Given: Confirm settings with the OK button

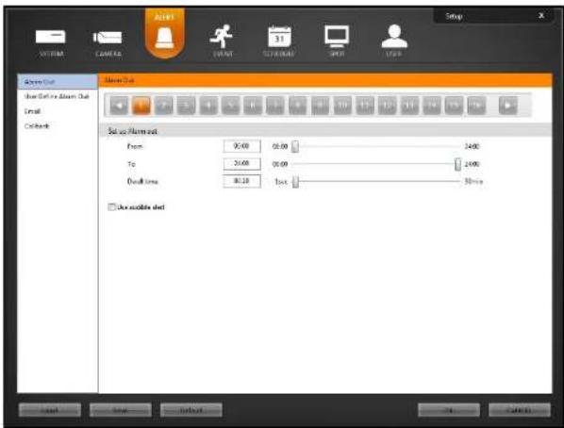Looking at the screenshot, I should pos(449,410).
